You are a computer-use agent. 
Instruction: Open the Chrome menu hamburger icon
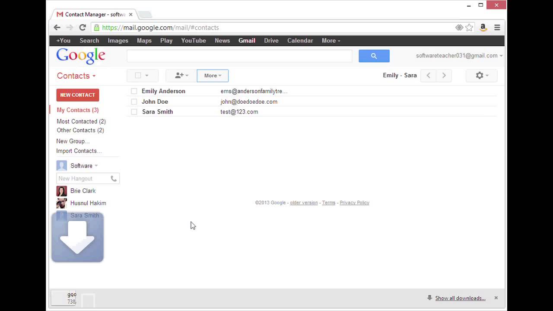click(x=497, y=27)
